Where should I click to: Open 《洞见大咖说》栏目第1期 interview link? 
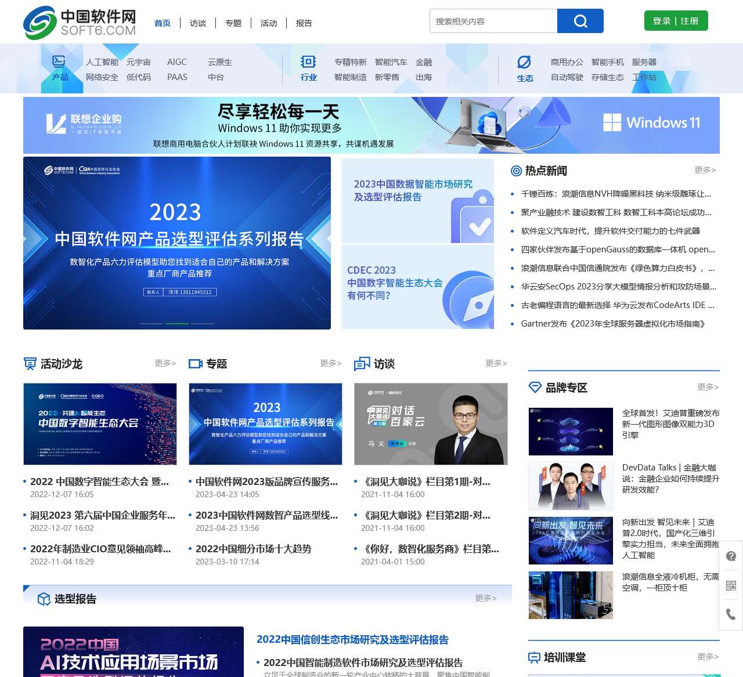click(x=425, y=481)
